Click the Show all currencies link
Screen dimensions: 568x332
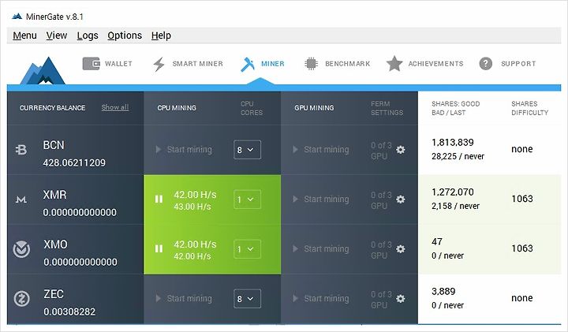tap(115, 107)
